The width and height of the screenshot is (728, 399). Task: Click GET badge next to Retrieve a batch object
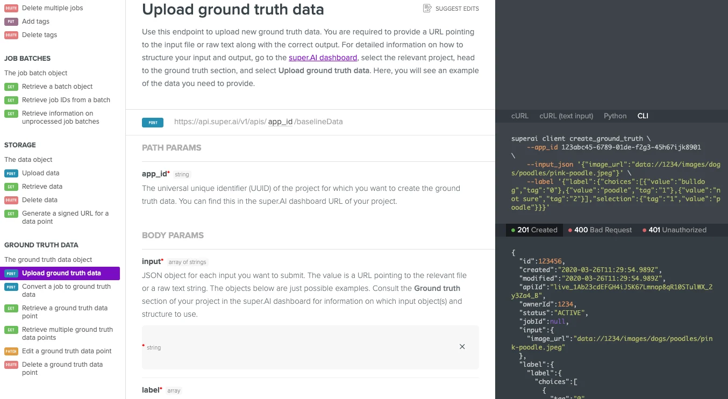[11, 87]
